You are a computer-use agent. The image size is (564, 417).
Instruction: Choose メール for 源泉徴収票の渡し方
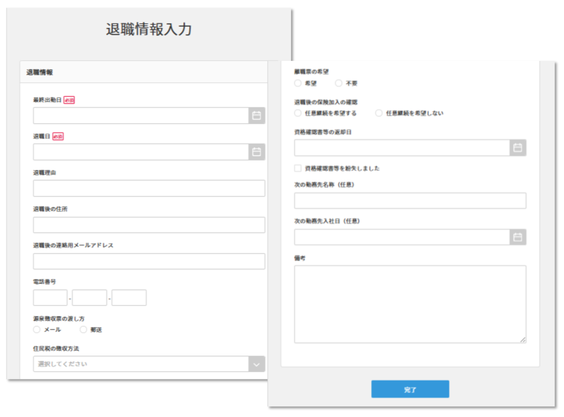[36, 329]
